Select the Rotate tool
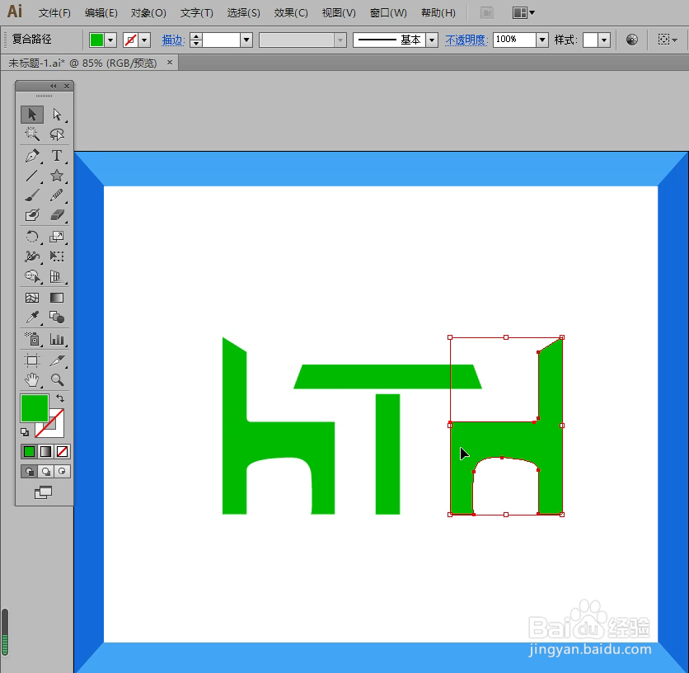The width and height of the screenshot is (689, 673). click(32, 237)
